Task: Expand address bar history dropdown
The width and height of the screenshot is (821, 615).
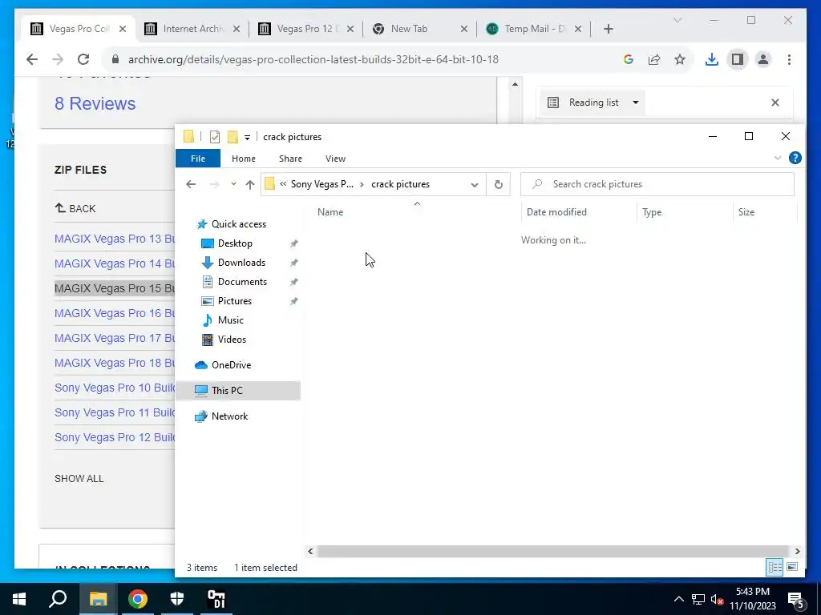Action: 475,185
